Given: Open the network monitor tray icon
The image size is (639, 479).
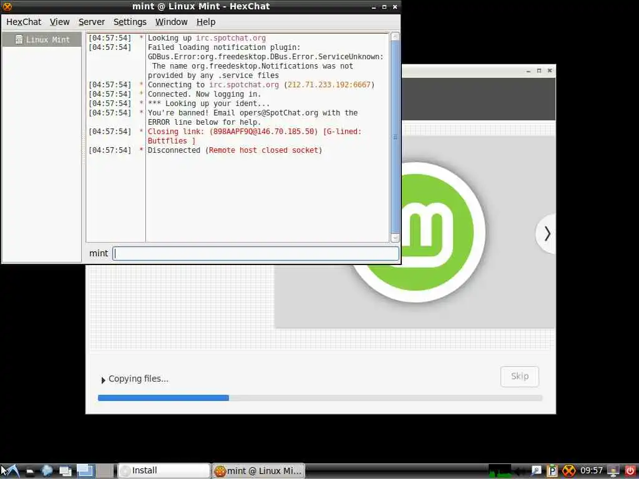Looking at the screenshot, I should pyautogui.click(x=613, y=471).
